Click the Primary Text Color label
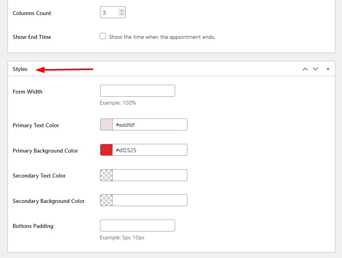Screen dimensions: 342x258 pyautogui.click(x=36, y=125)
